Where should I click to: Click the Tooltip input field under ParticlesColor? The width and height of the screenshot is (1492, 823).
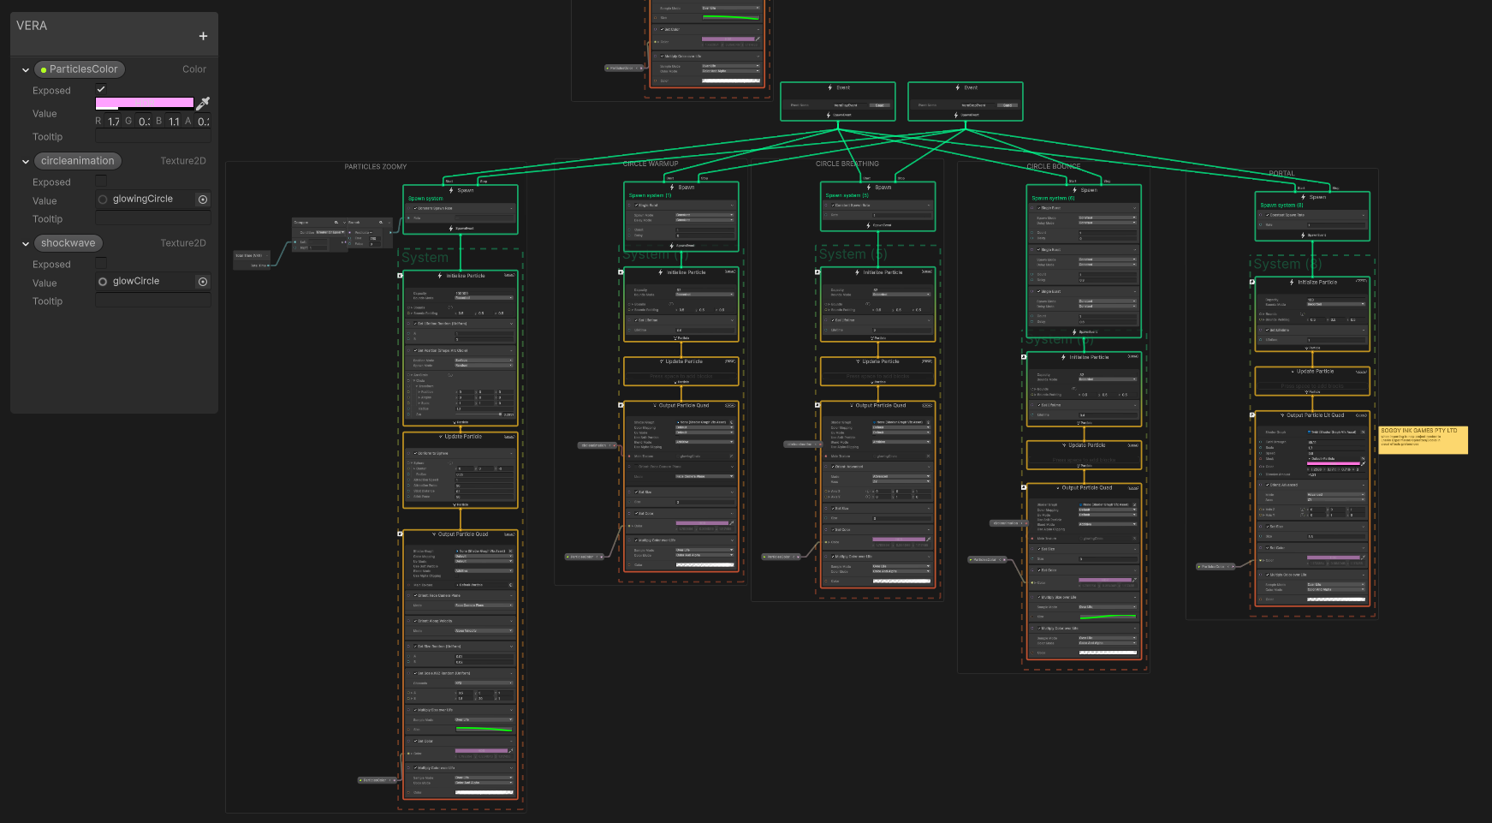pyautogui.click(x=152, y=135)
